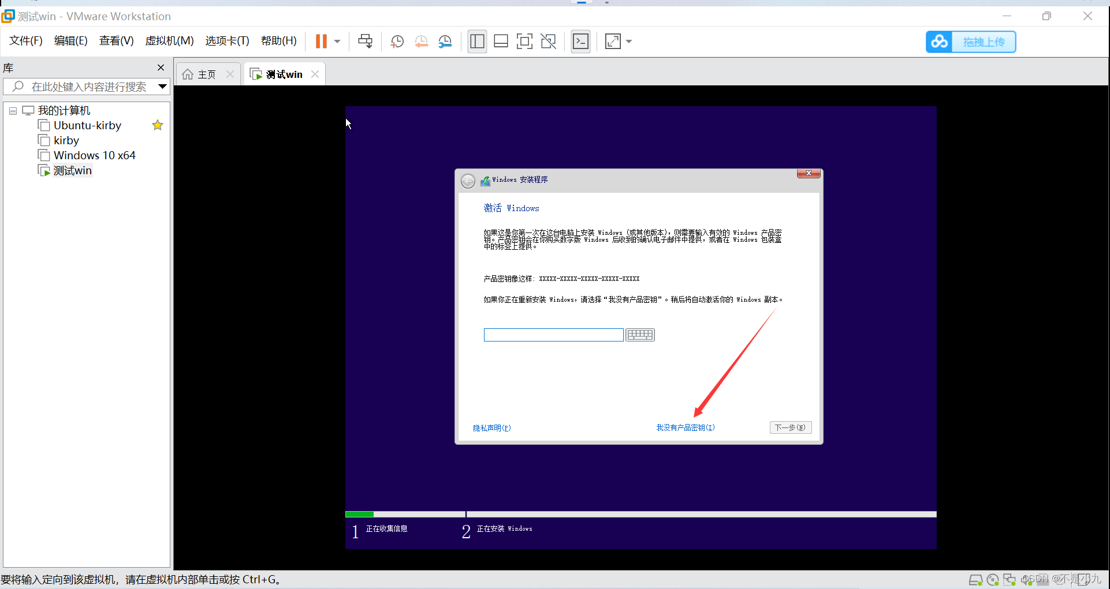This screenshot has width=1110, height=589.
Task: Click the hard disk status icon
Action: [975, 580]
